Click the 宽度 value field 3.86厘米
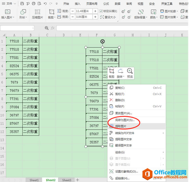The height and width of the screenshot is (182, 189). click(x=84, y=17)
